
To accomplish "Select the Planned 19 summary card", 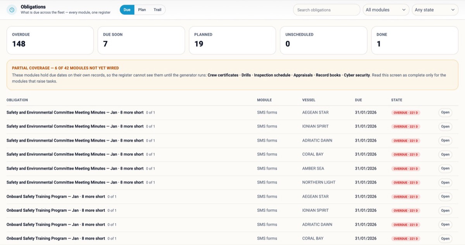I will [x=232, y=40].
